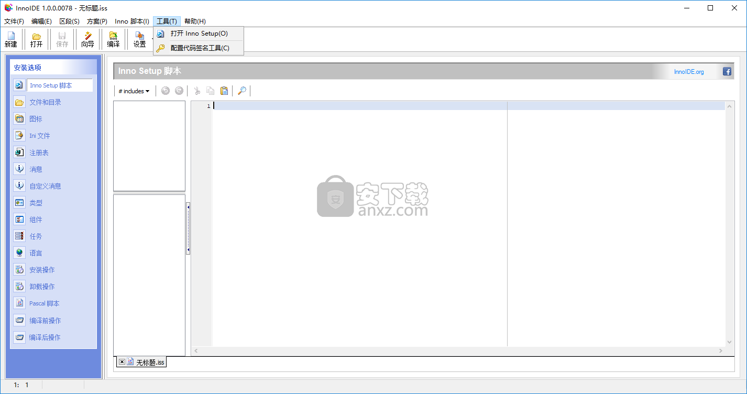Screen dimensions: 747x394
Task: Open the Pascal 脚本 section icon
Action: 19,303
